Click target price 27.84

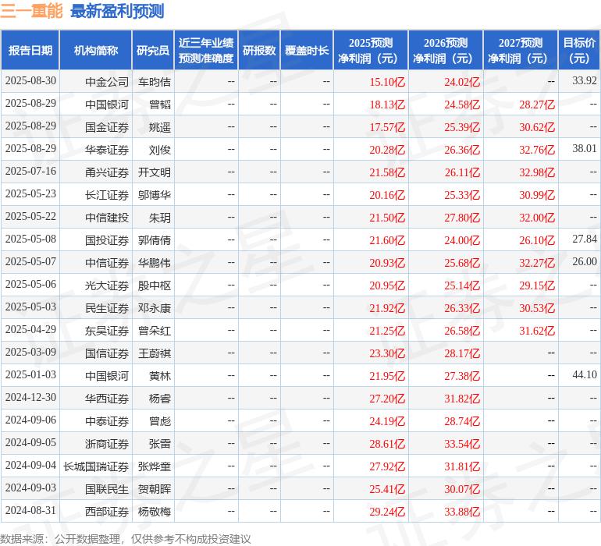(585, 239)
